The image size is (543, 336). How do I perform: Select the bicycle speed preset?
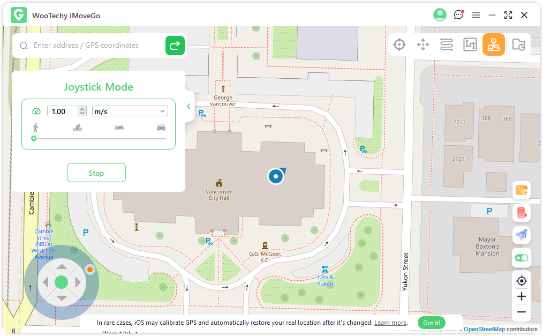click(78, 128)
